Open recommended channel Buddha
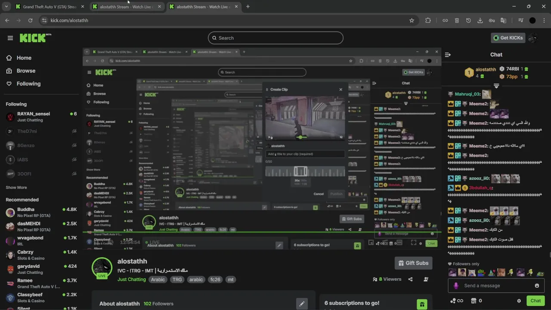551x310 pixels. [x=41, y=212]
